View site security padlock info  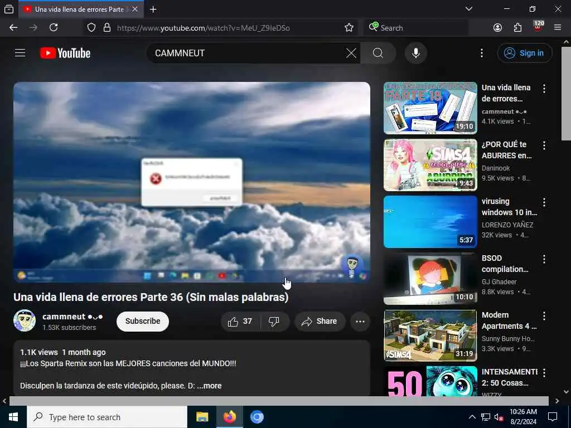(x=107, y=28)
